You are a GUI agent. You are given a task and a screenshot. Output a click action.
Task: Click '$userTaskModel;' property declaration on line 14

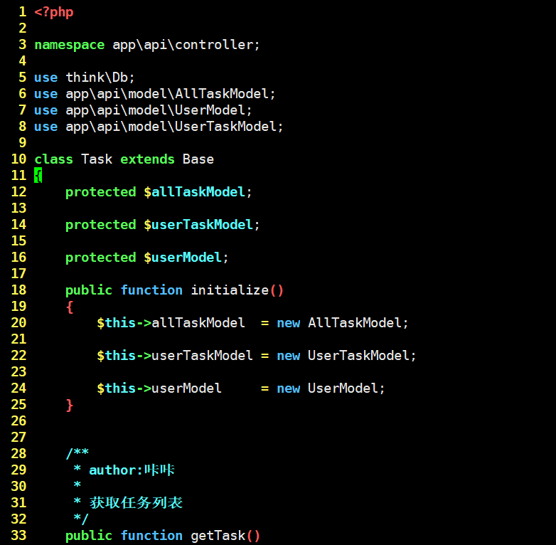point(202,225)
